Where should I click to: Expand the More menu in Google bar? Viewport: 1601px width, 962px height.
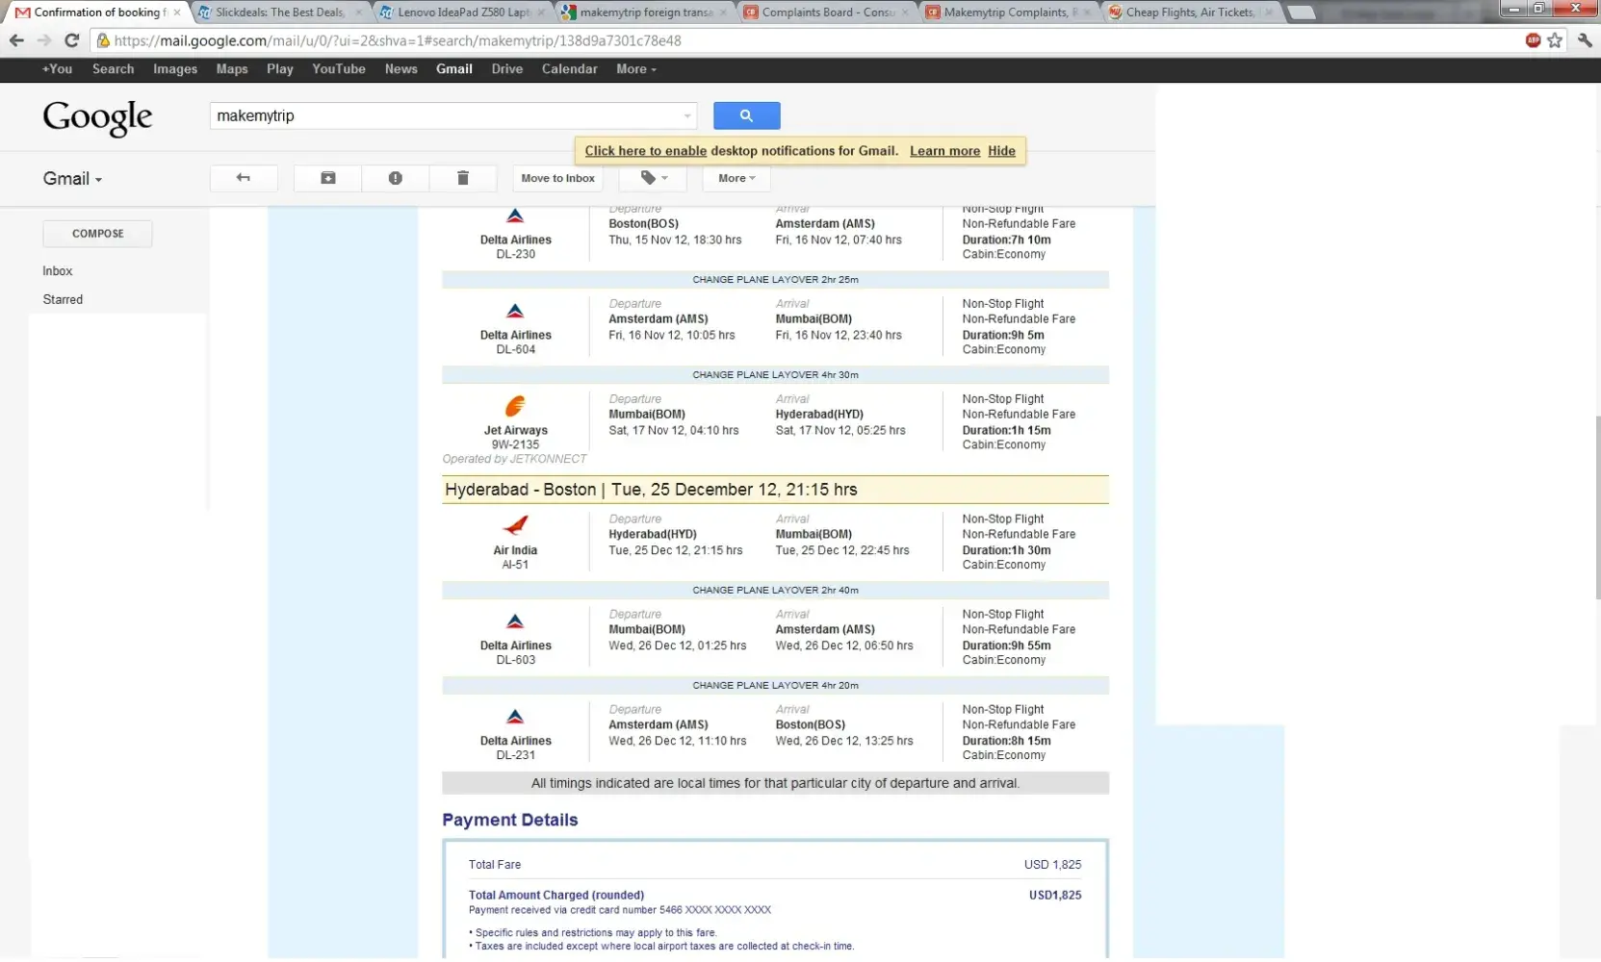coord(636,69)
